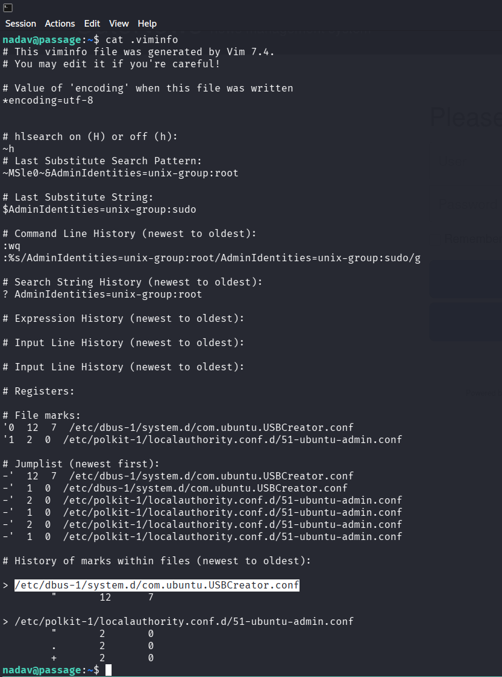502x677 pixels.
Task: Click the '# Jumplist (newest first):' heading
Action: (81, 464)
